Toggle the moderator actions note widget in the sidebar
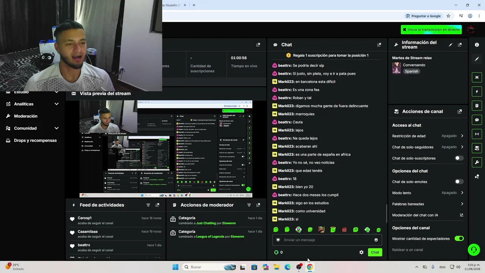The height and width of the screenshot is (273, 485). coord(477,105)
